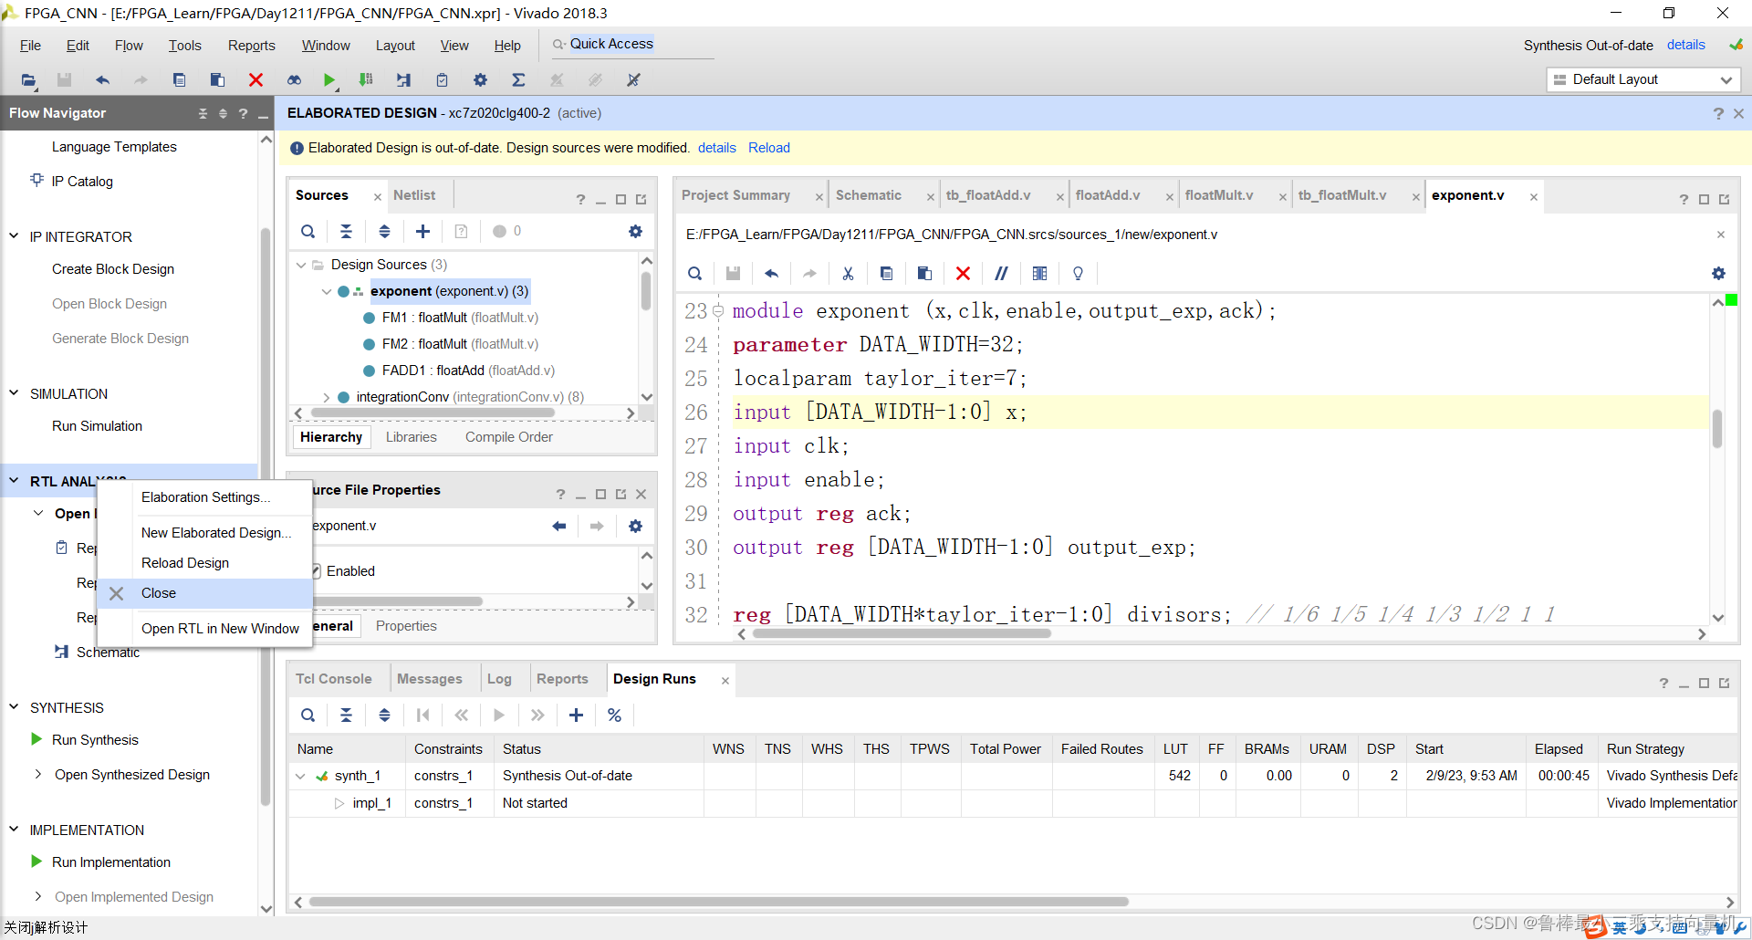
Task: Click the red X delete icon in editor toolbar
Action: pos(963,274)
